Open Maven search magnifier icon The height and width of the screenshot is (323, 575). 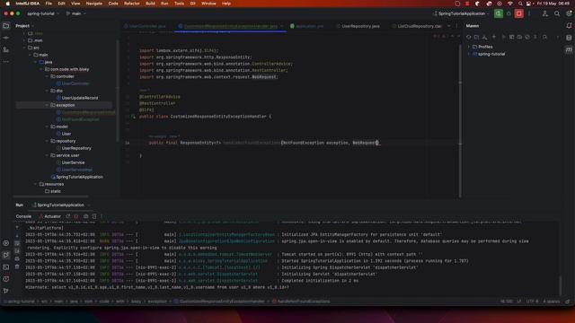point(544,37)
